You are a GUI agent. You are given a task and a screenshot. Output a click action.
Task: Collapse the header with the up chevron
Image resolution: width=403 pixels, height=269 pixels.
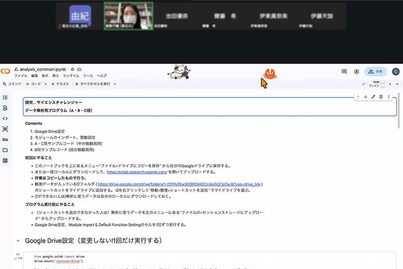coord(397,84)
